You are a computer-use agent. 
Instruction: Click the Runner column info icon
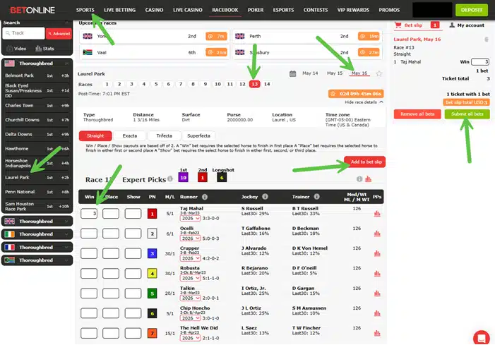[x=205, y=197]
